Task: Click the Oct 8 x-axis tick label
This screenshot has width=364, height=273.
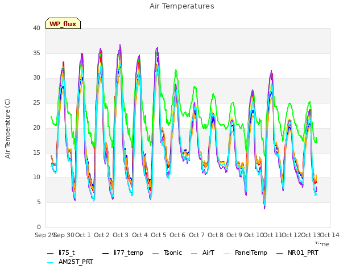Action: [216, 235]
